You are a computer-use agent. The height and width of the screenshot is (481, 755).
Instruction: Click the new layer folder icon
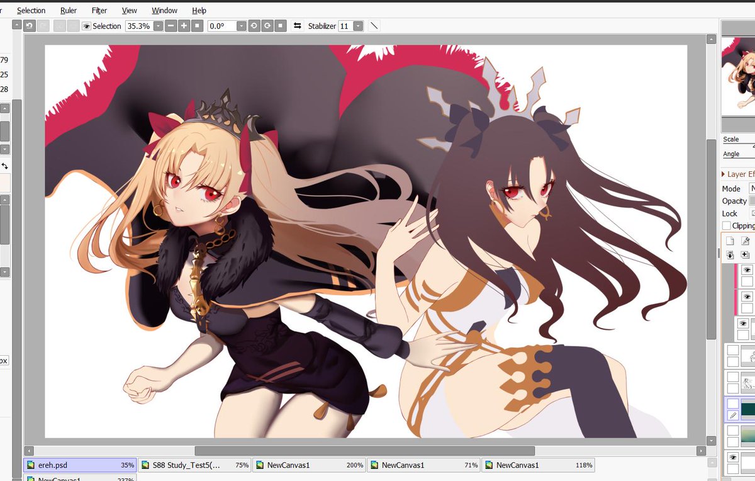pos(746,255)
